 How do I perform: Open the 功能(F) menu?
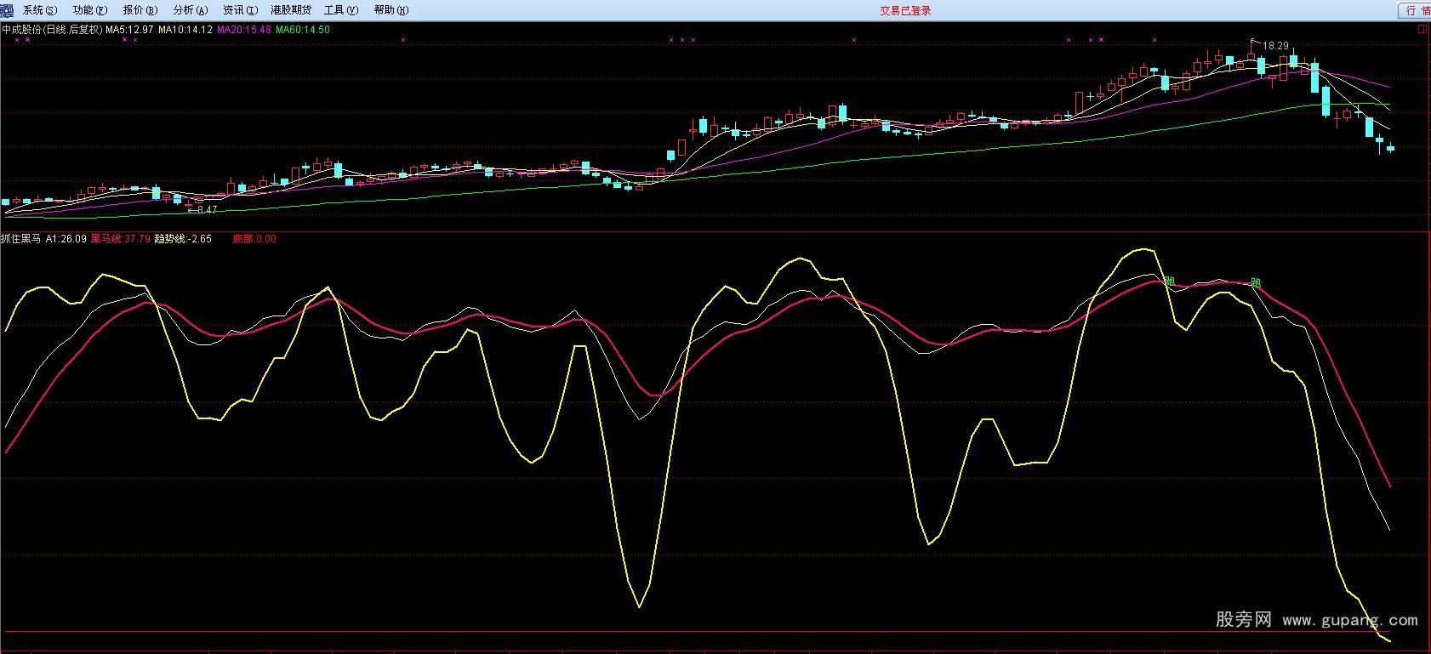(x=90, y=10)
